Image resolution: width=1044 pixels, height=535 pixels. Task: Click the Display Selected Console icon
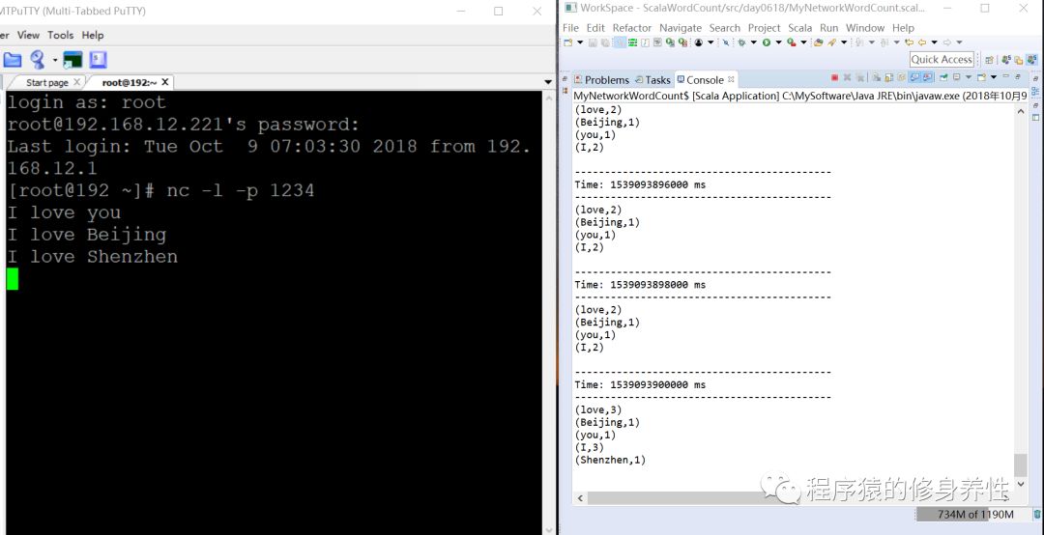click(x=955, y=78)
